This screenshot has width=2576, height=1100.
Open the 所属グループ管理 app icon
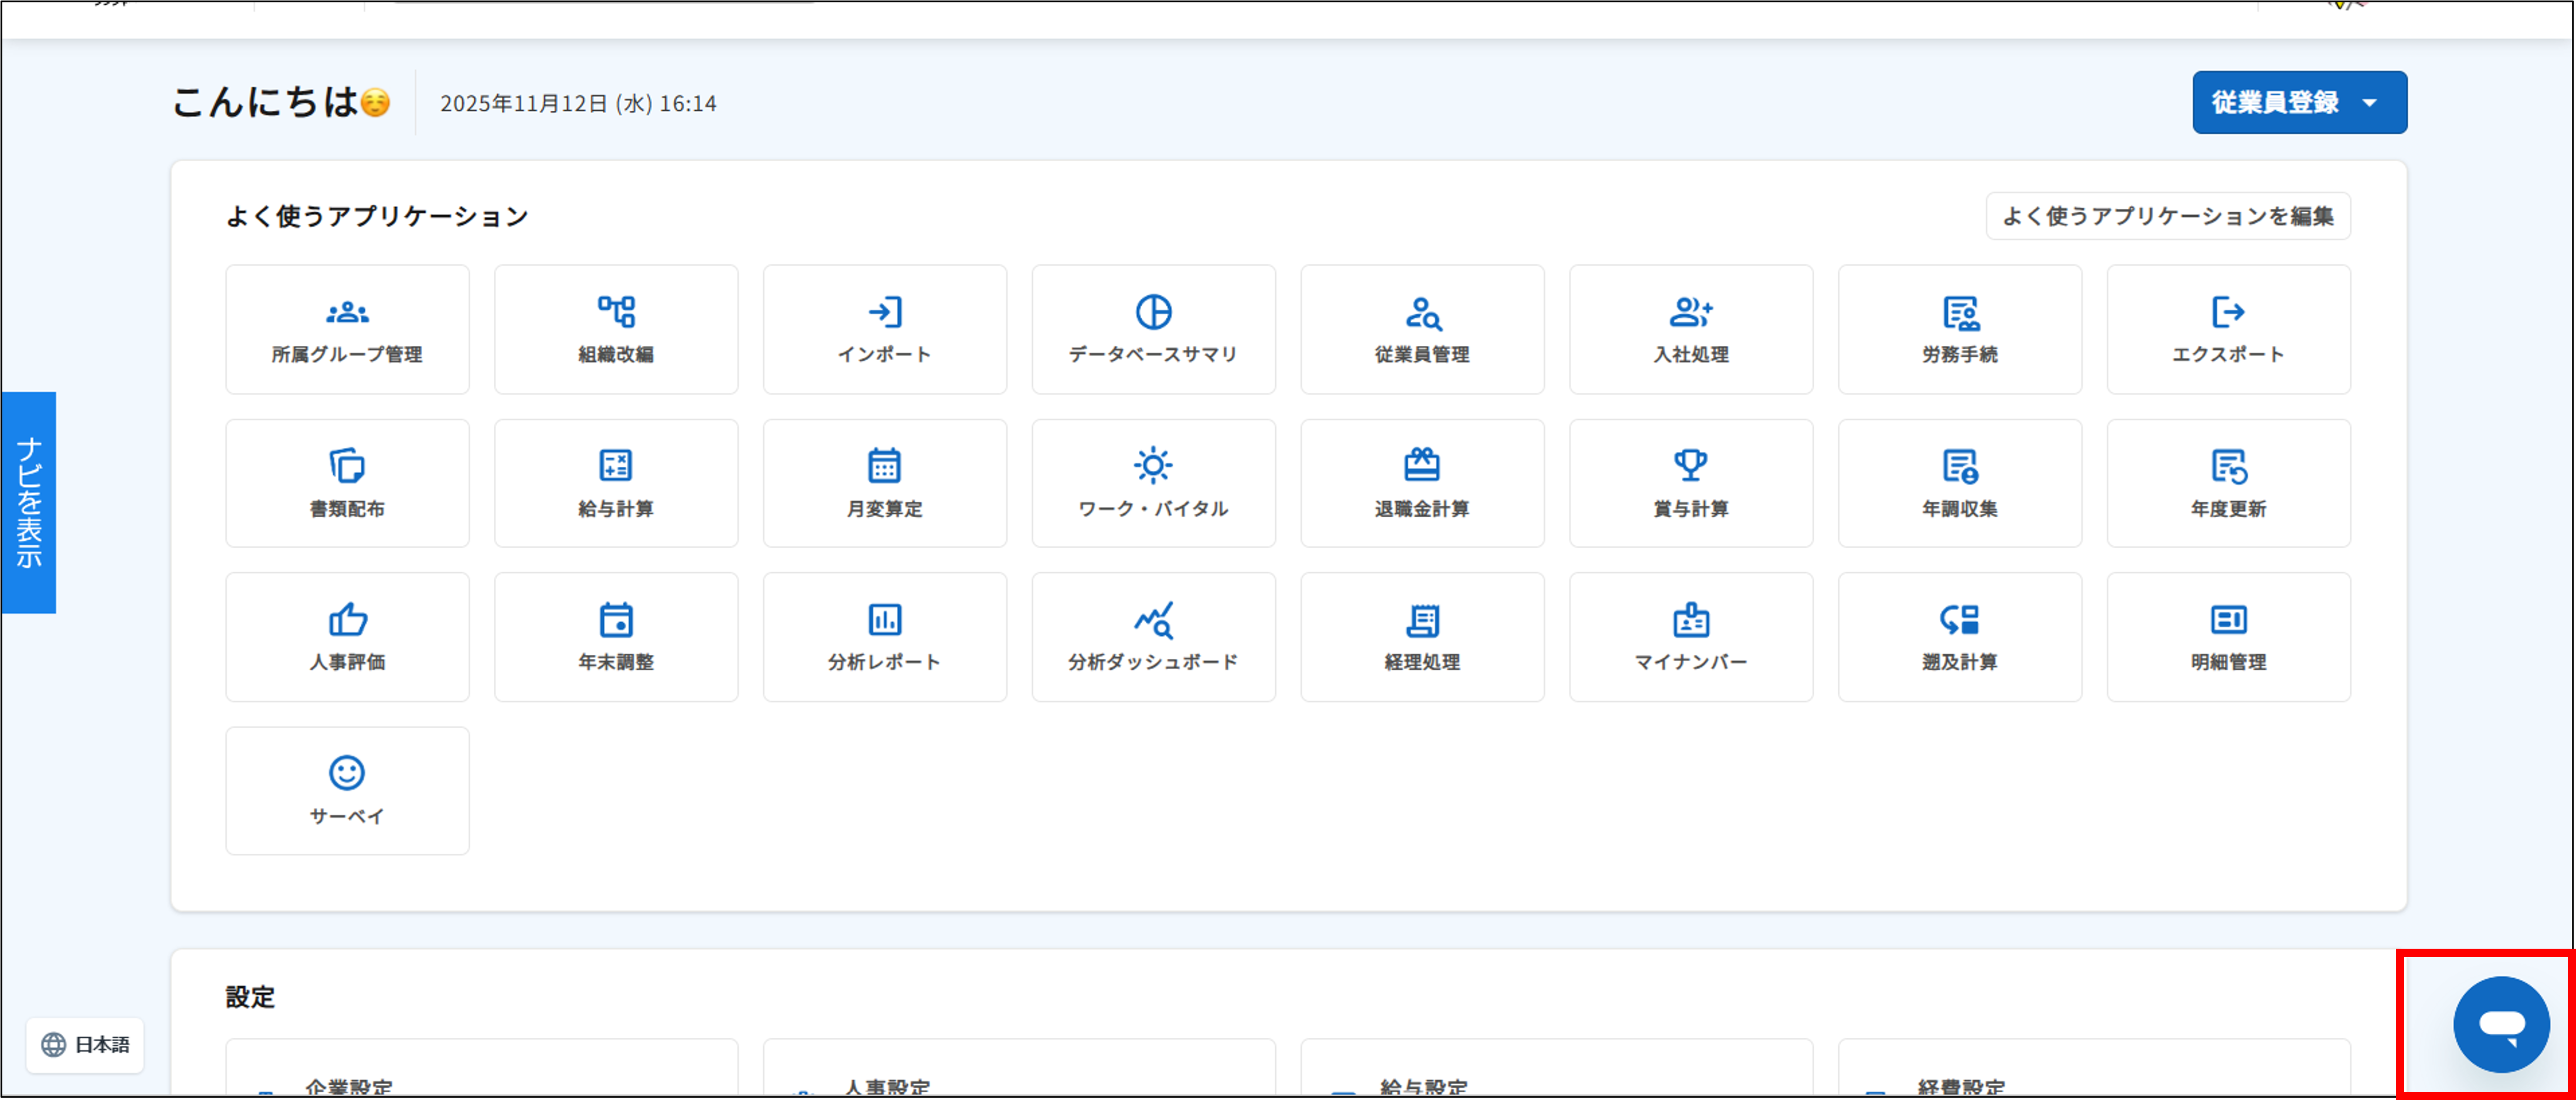[347, 329]
